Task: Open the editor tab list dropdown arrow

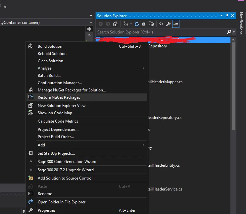Action: click(x=91, y=16)
